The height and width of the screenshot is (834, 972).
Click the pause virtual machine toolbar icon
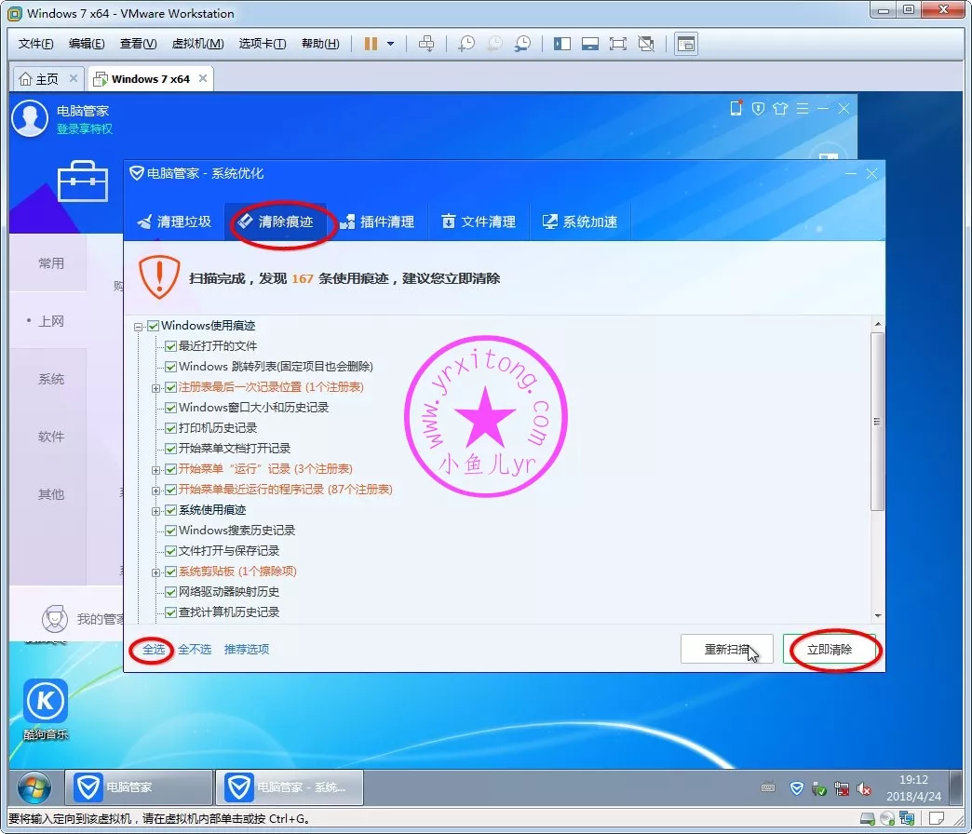click(x=371, y=43)
